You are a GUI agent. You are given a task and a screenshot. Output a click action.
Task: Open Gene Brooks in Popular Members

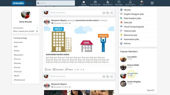coord(133,73)
